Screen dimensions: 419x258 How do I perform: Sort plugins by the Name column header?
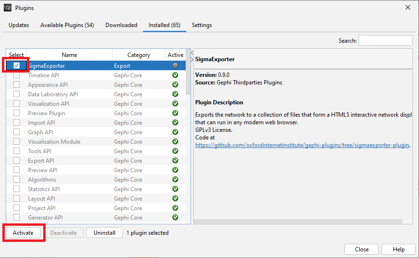[x=69, y=55]
